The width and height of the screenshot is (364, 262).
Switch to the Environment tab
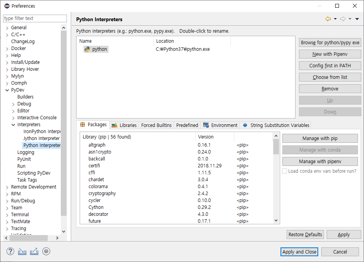[x=220, y=125]
